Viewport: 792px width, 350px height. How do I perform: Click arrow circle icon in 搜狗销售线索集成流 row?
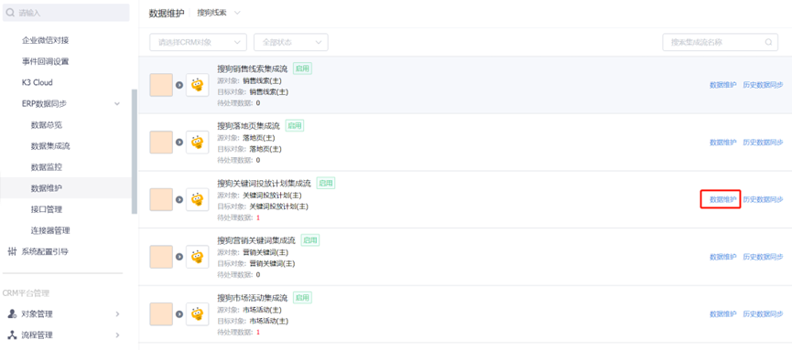pyautogui.click(x=179, y=85)
